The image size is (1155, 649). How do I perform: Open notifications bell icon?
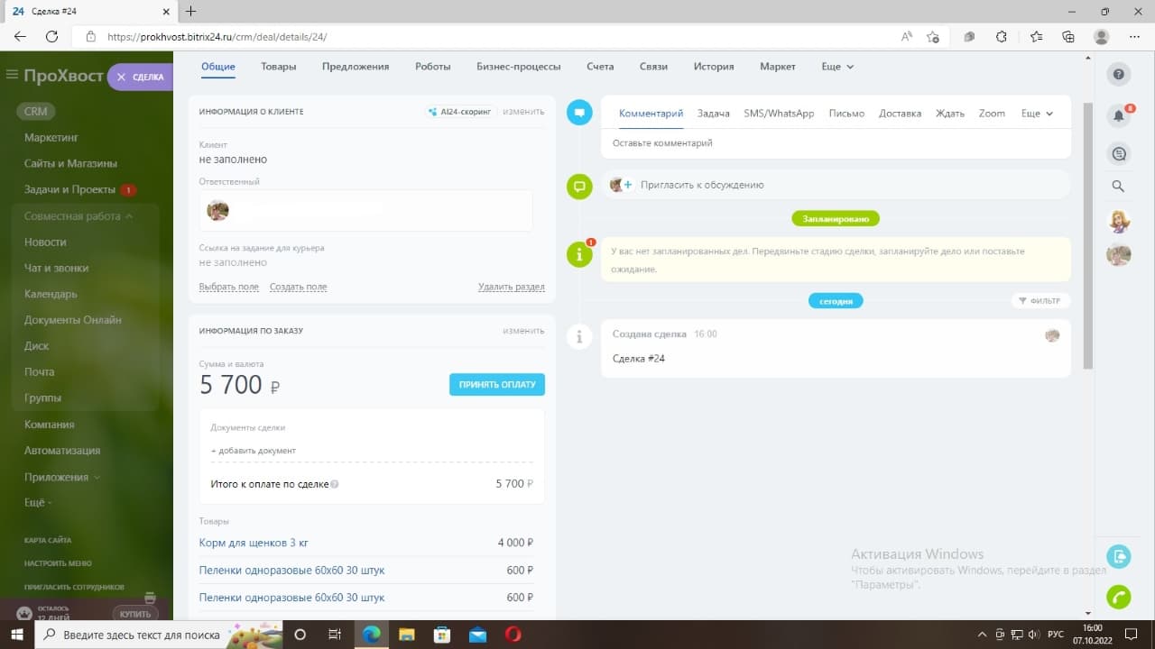click(1119, 115)
